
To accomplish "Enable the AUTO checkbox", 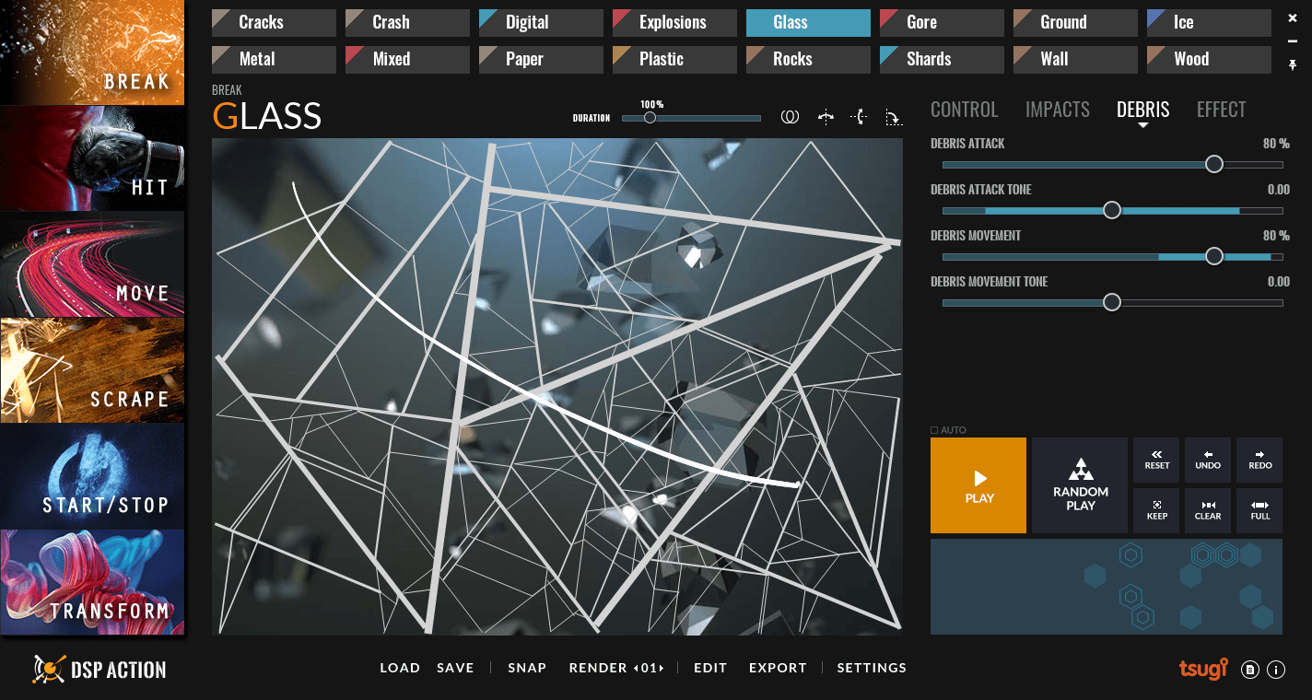I will [x=932, y=429].
